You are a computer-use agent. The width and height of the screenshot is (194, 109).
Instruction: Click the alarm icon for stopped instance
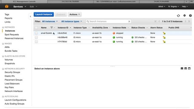[x=164, y=33]
